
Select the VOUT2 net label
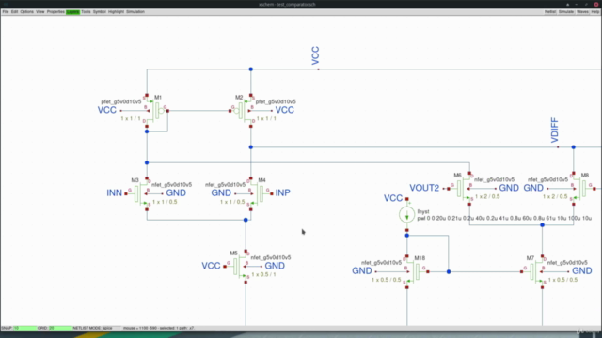click(424, 188)
